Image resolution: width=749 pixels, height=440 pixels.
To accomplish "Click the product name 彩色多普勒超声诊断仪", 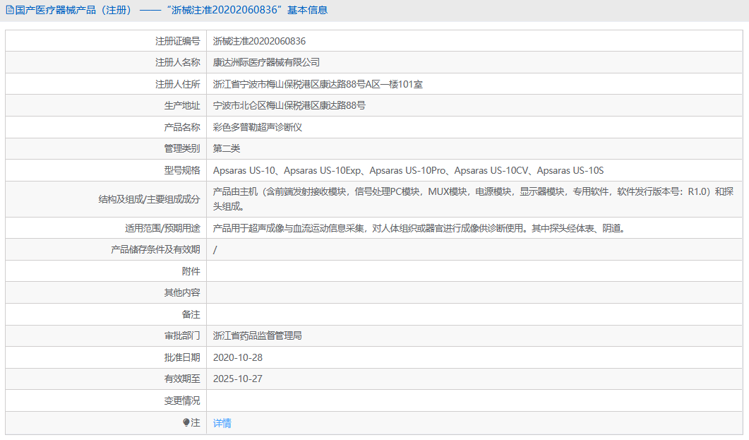I will [268, 127].
